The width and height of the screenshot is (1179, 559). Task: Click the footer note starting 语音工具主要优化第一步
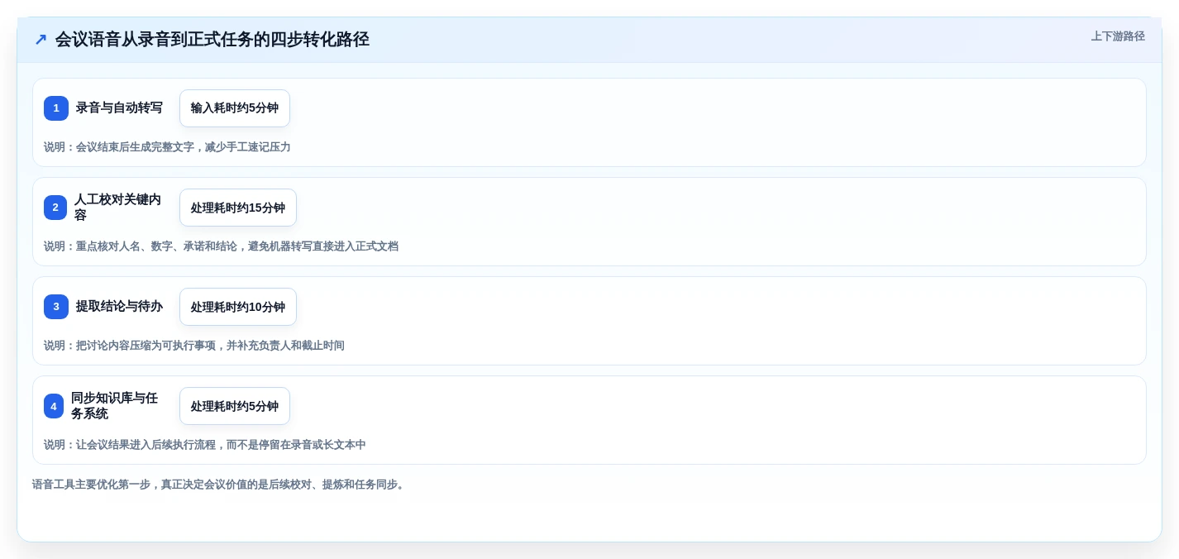click(x=220, y=485)
